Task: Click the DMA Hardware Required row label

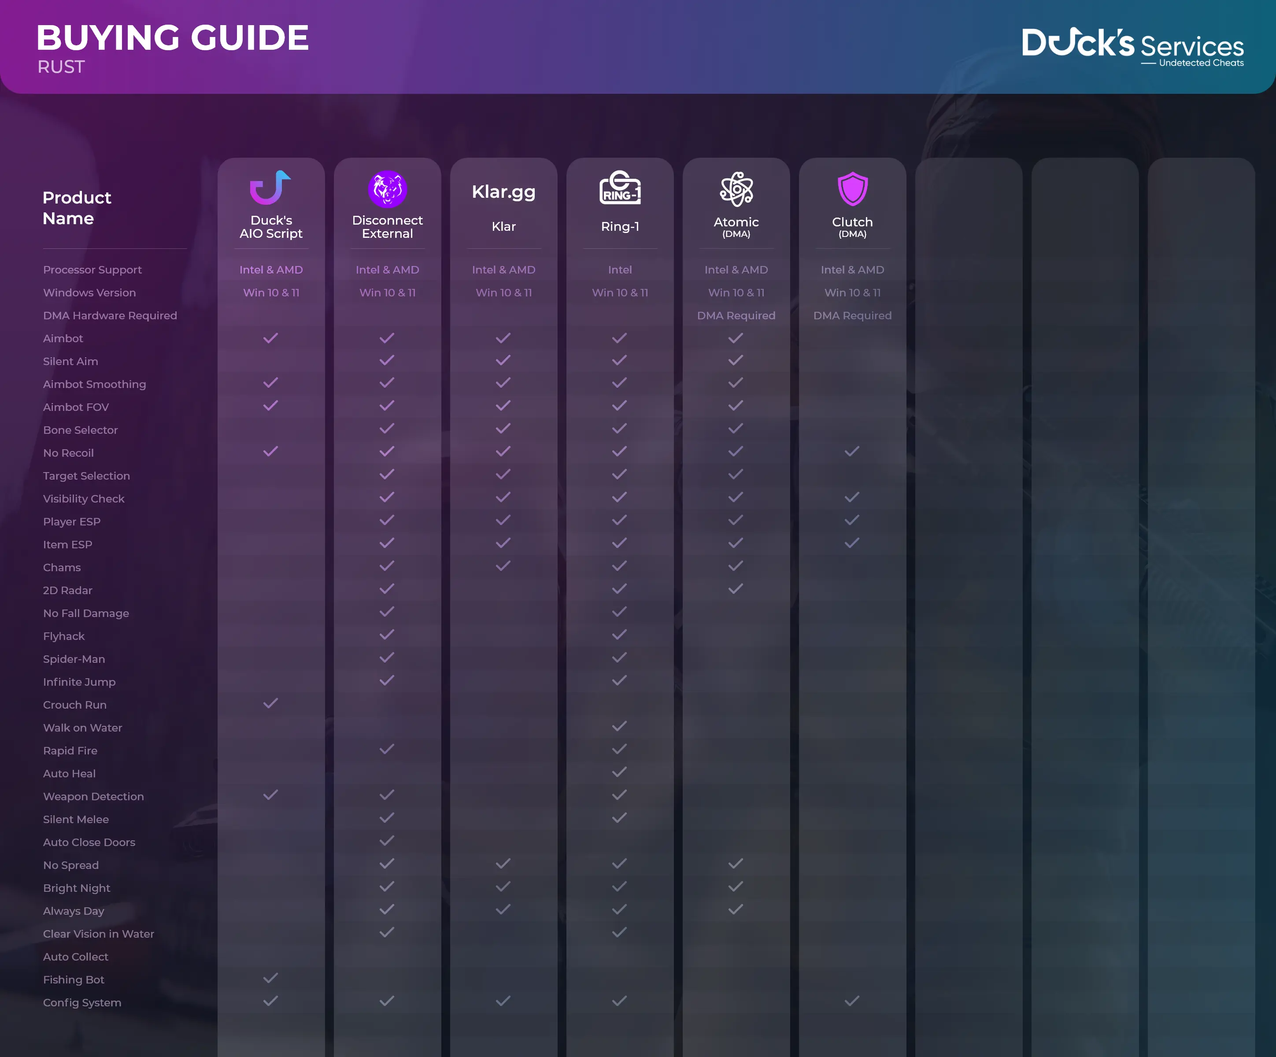Action: click(x=110, y=316)
